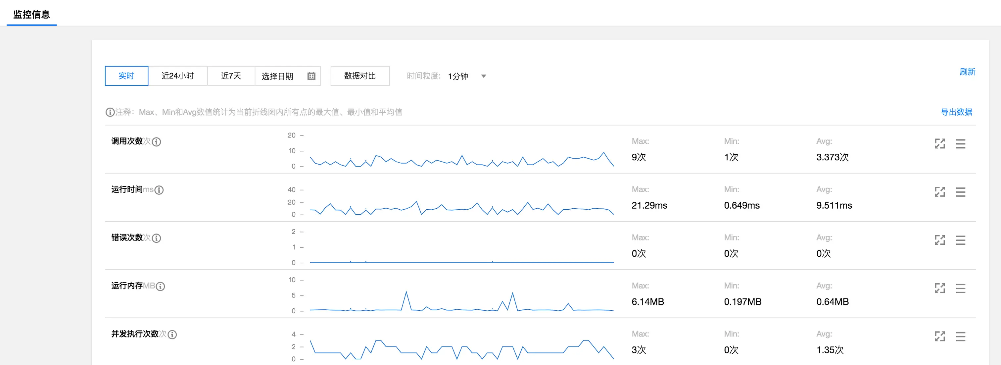
Task: Select the 近7天 time range option
Action: [231, 76]
